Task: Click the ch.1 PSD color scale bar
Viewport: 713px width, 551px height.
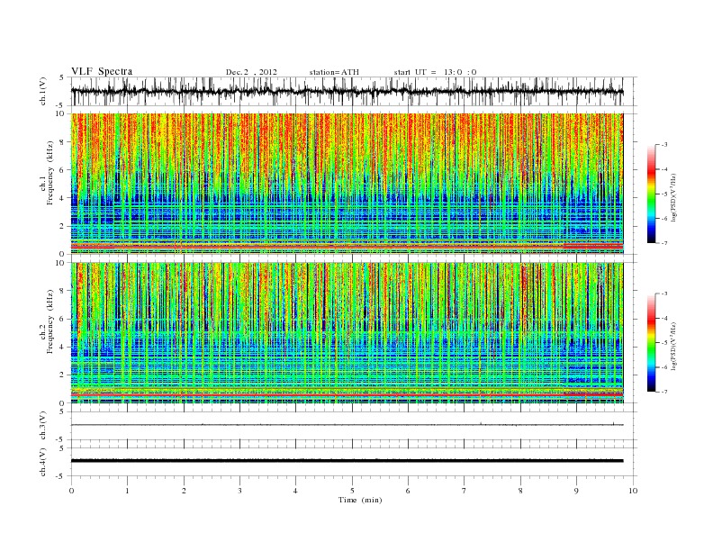Action: (x=652, y=194)
